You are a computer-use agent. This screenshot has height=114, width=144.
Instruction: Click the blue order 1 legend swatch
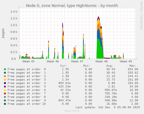[5, 73]
